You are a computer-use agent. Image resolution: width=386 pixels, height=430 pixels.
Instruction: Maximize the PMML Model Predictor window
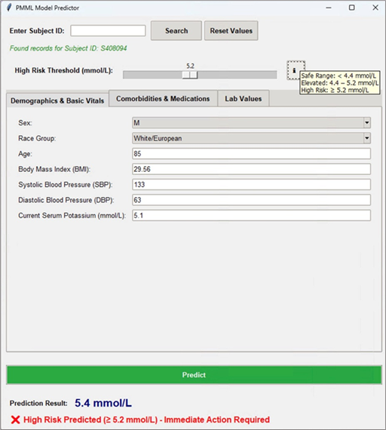tap(352, 8)
